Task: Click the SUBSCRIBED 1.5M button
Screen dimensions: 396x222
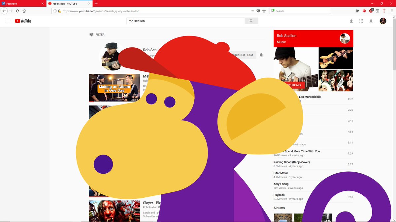Action: coord(243,55)
